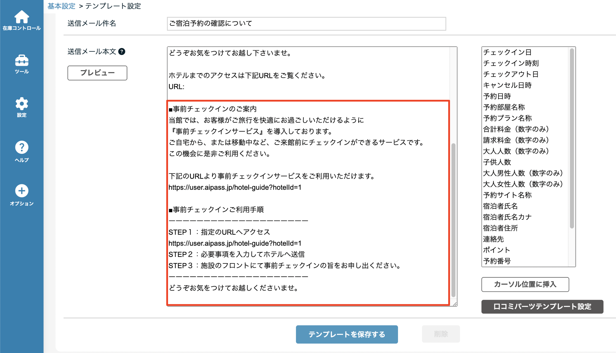Select 宿泊者住所 in the variable list

[x=525, y=228]
